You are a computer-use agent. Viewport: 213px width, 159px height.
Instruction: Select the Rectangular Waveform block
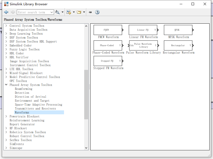(x=179, y=45)
